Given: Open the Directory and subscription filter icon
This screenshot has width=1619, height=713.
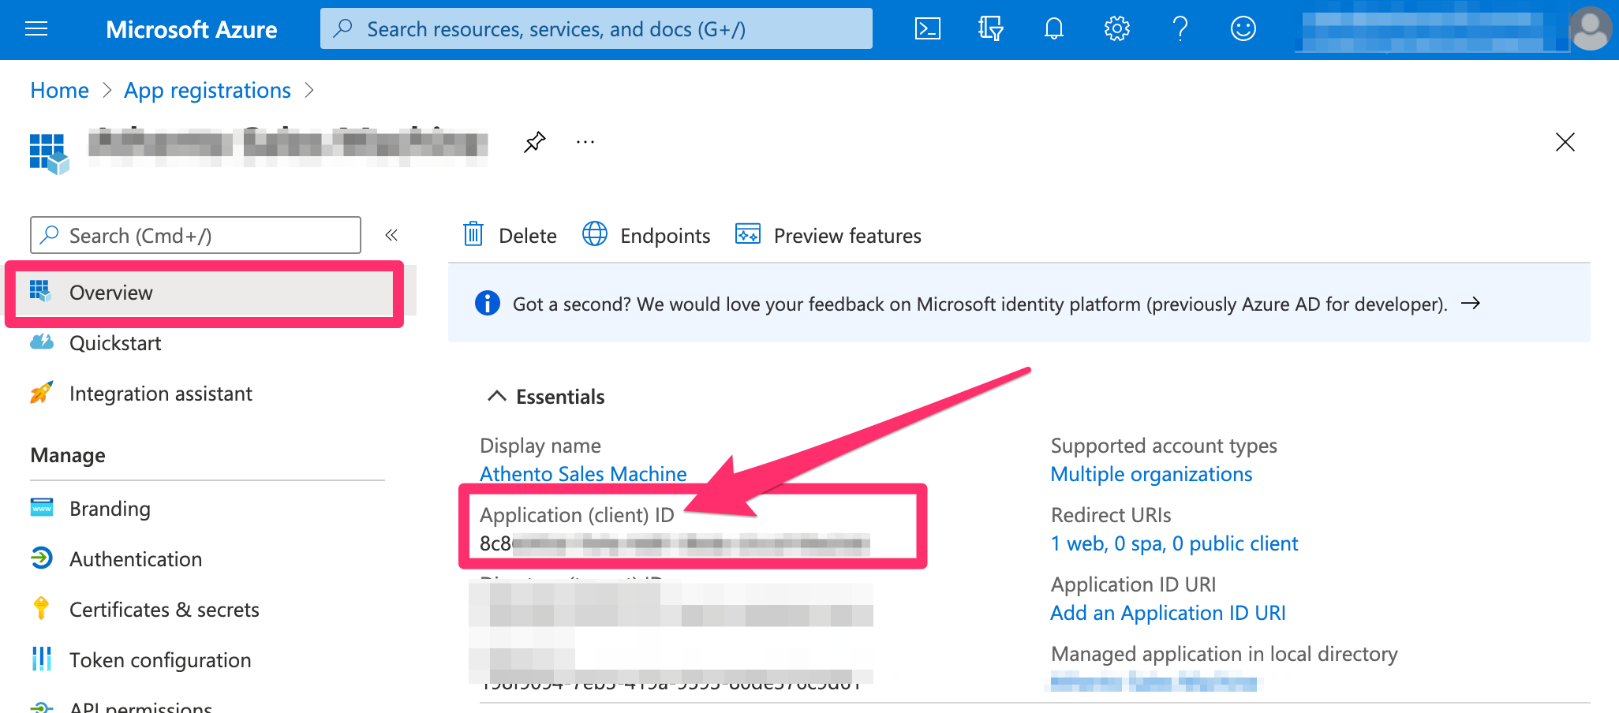Looking at the screenshot, I should (990, 29).
